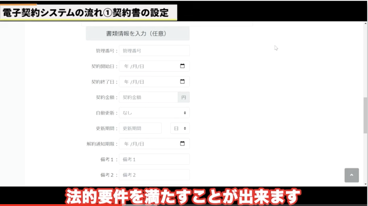Click the 書類情報を入力（任意）header button
The height and width of the screenshot is (206, 368).
tap(138, 33)
